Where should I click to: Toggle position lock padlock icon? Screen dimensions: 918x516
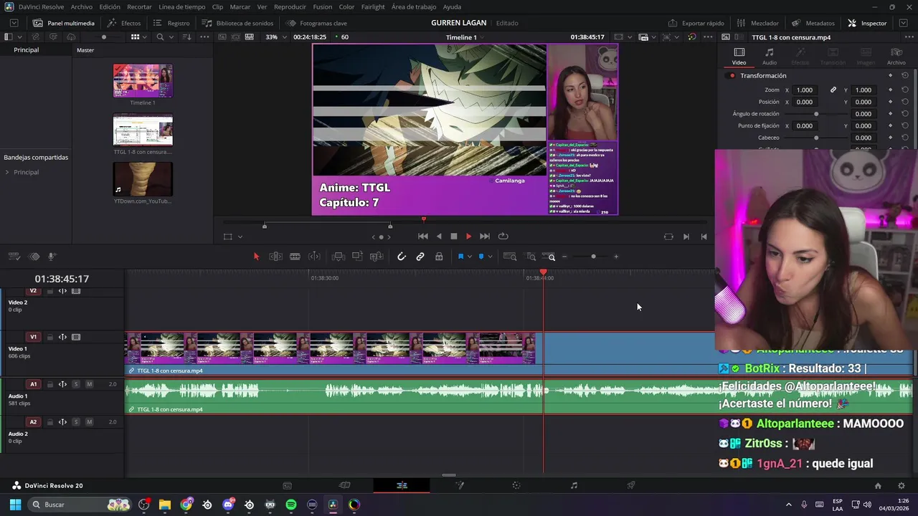point(439,257)
